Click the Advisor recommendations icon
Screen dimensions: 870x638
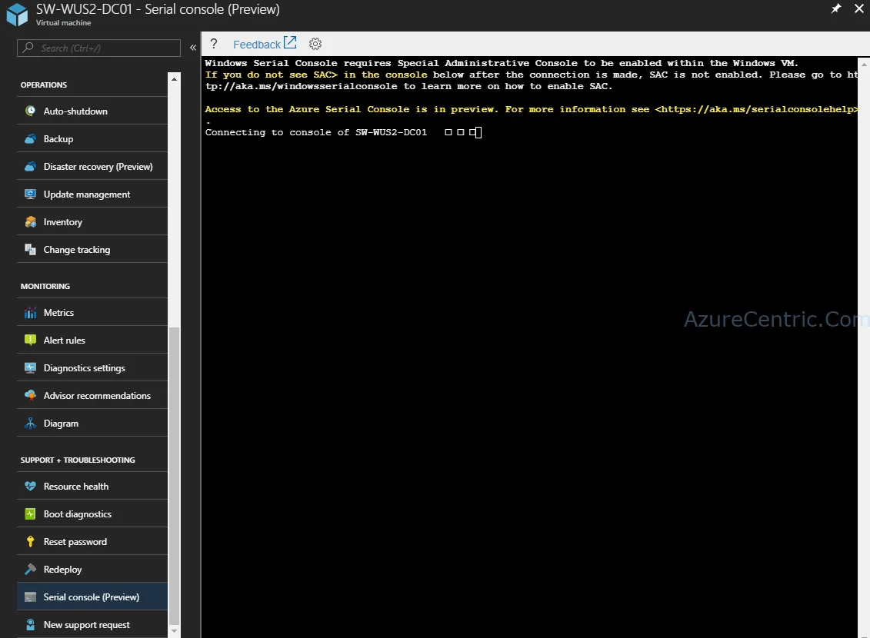[31, 396]
